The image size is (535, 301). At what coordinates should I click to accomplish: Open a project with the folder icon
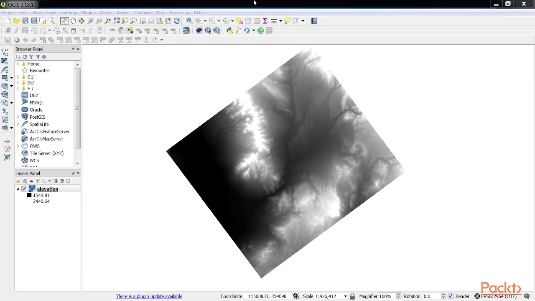(x=17, y=21)
